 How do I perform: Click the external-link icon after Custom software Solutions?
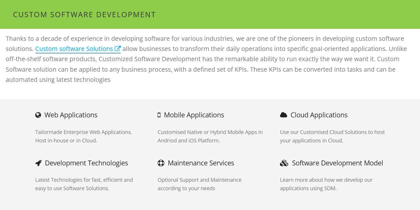pos(118,48)
